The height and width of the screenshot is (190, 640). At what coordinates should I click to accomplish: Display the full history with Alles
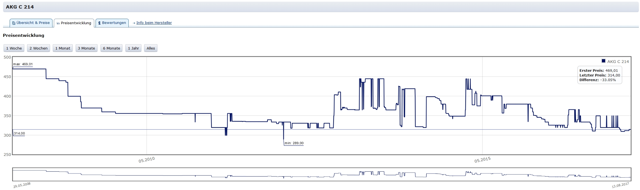point(151,48)
